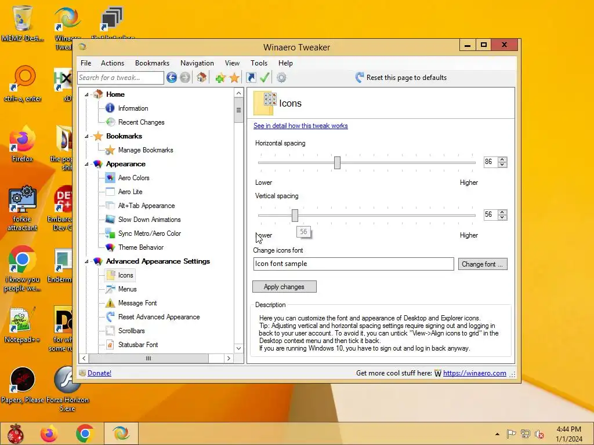The image size is (594, 445).
Task: Click the Change font button
Action: coord(482,264)
